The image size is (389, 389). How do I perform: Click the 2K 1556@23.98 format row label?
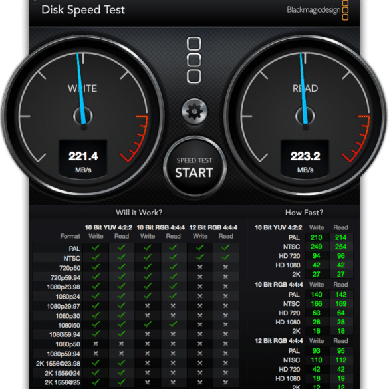[x=58, y=364]
